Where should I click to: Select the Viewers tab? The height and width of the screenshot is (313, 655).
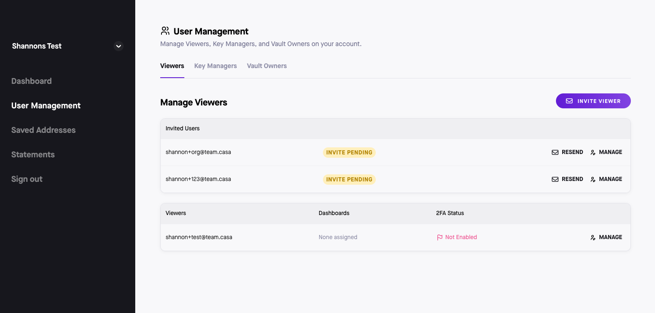172,66
